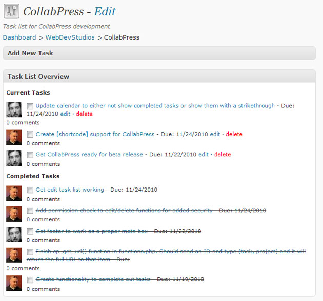Open the avatar beside the permission check task
This screenshot has height=301, width=323.
point(14,214)
